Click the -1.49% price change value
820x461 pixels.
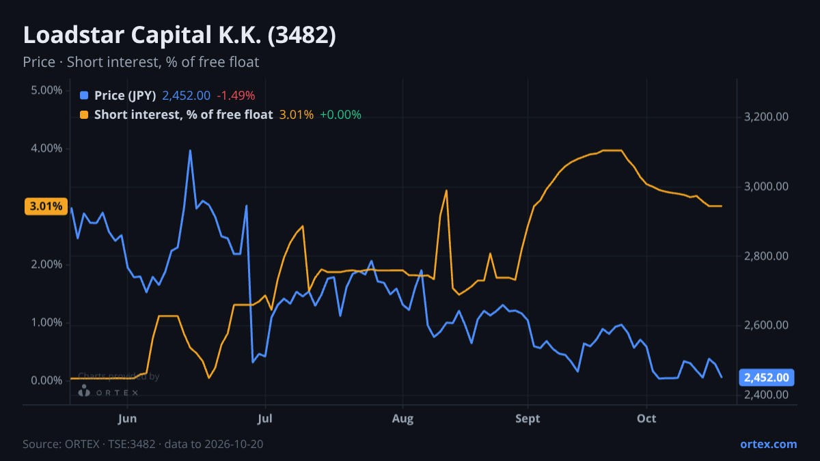[x=236, y=96]
